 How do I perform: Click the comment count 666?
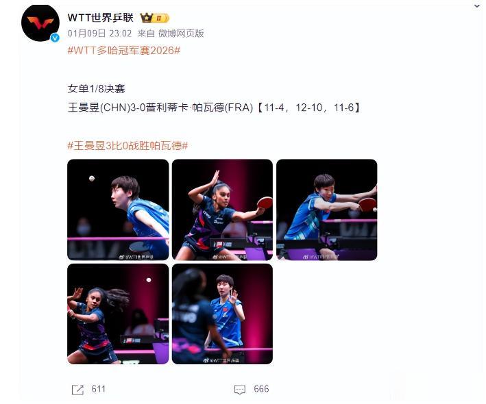click(261, 389)
